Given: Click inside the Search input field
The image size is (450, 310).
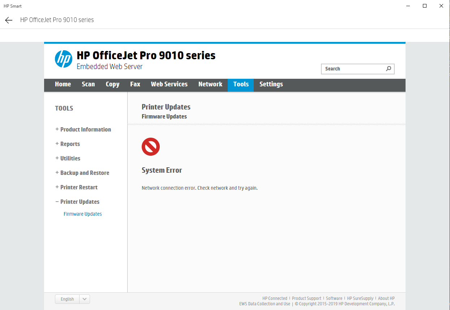Looking at the screenshot, I should click(347, 69).
